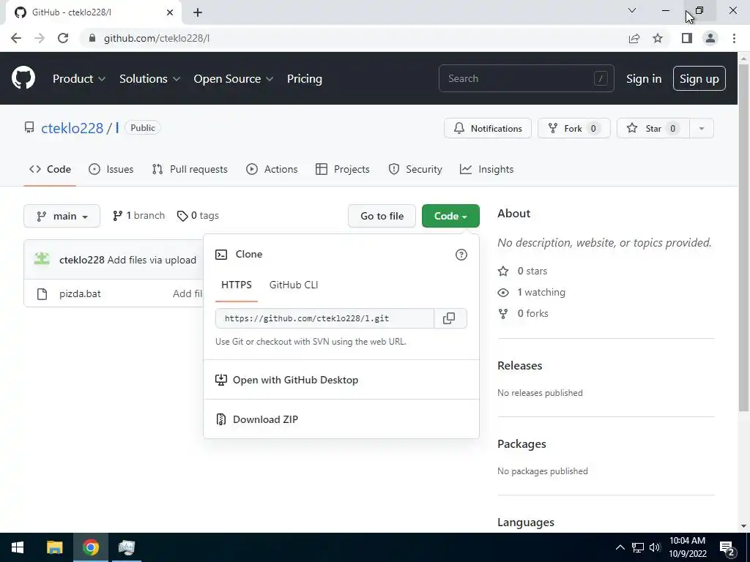The height and width of the screenshot is (562, 750).
Task: Click the site lock padlock icon
Action: point(92,38)
